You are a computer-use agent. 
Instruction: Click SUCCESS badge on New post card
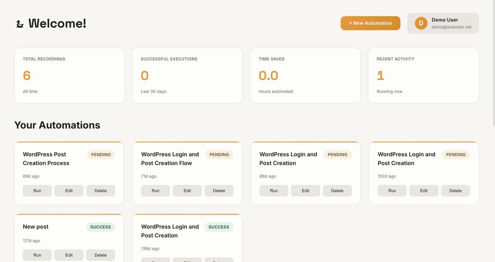click(x=101, y=227)
